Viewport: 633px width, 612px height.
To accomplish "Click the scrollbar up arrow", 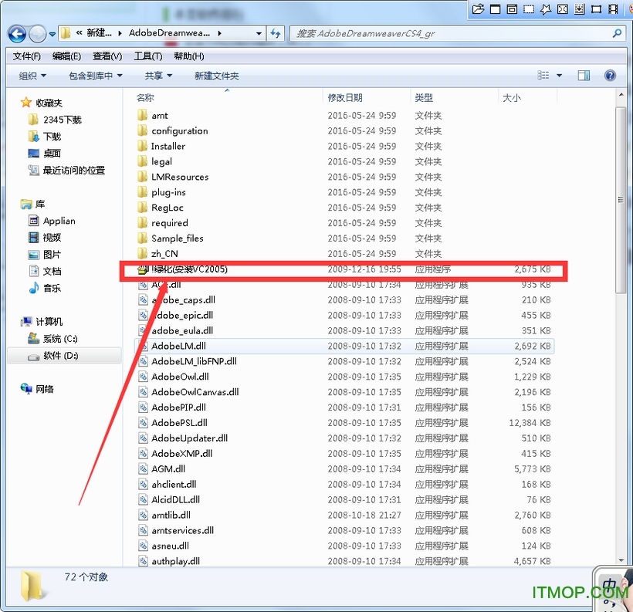I will tap(621, 95).
